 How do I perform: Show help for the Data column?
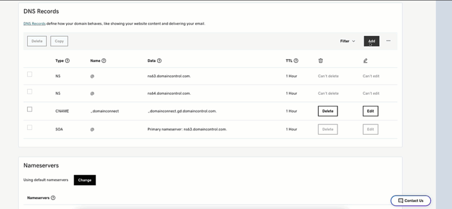click(160, 61)
